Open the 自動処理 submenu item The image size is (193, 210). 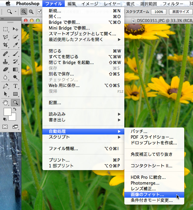tap(83, 131)
